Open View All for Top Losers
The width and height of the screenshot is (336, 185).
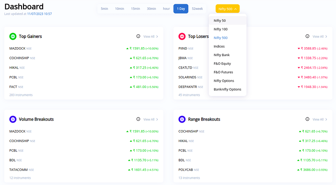320,37
